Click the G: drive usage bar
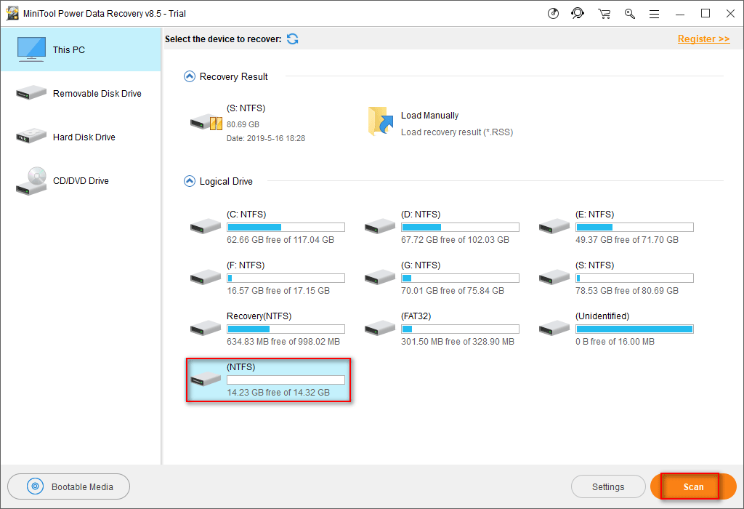This screenshot has width=744, height=509. point(460,278)
